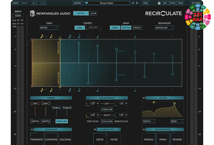The width and height of the screenshot is (214, 145).
Task: Click the notch filter node
Action: (154, 102)
